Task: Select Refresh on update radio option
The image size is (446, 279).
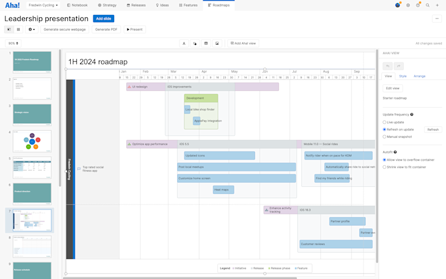Action: tap(384, 130)
